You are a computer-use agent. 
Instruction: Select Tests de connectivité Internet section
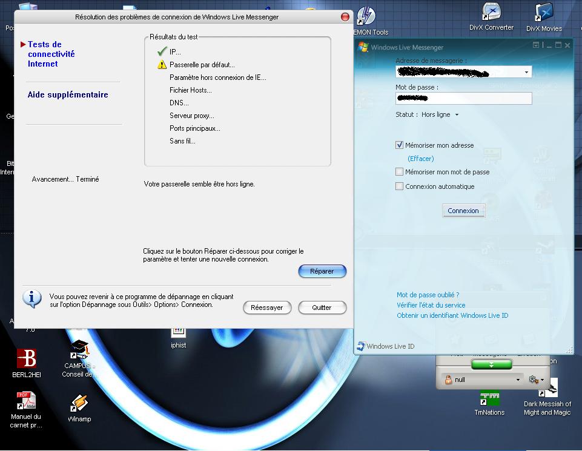click(51, 54)
